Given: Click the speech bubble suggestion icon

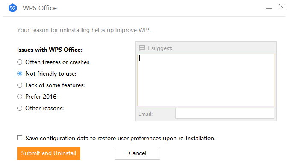Looking at the screenshot, I should coord(142,48).
